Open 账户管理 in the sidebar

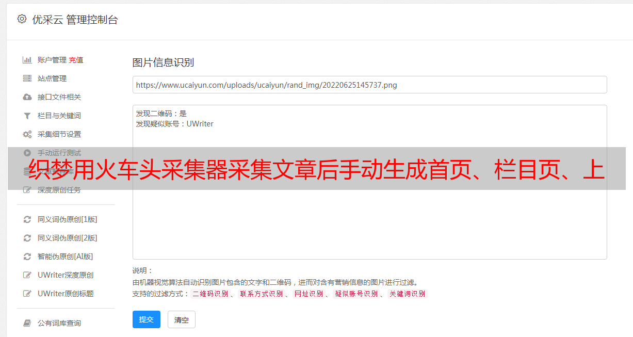point(52,60)
